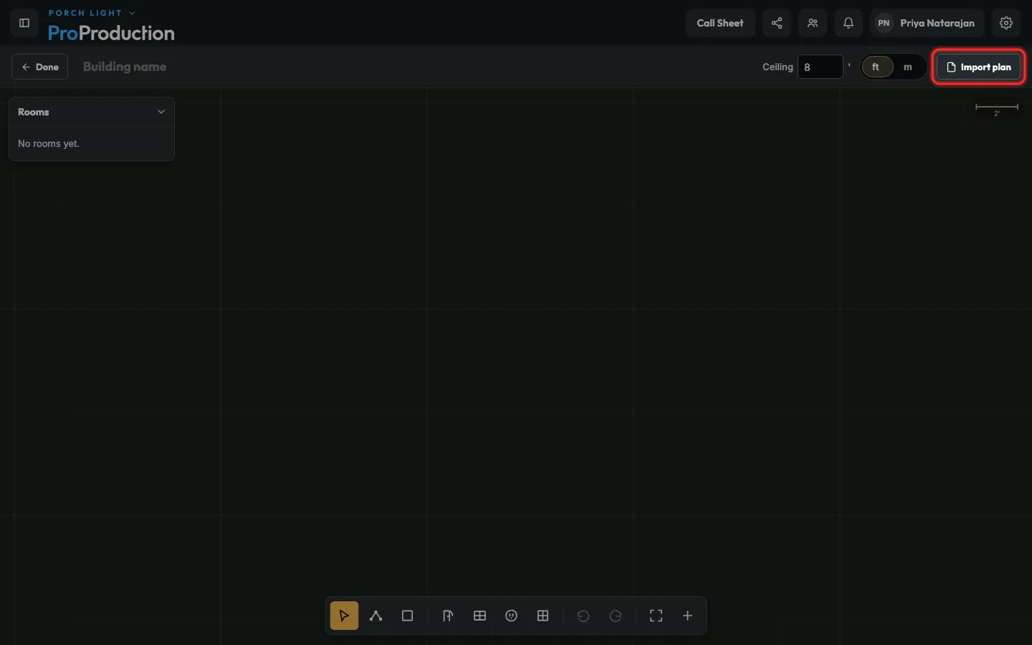Open the share icon in the header
This screenshot has height=645, width=1032.
(777, 23)
